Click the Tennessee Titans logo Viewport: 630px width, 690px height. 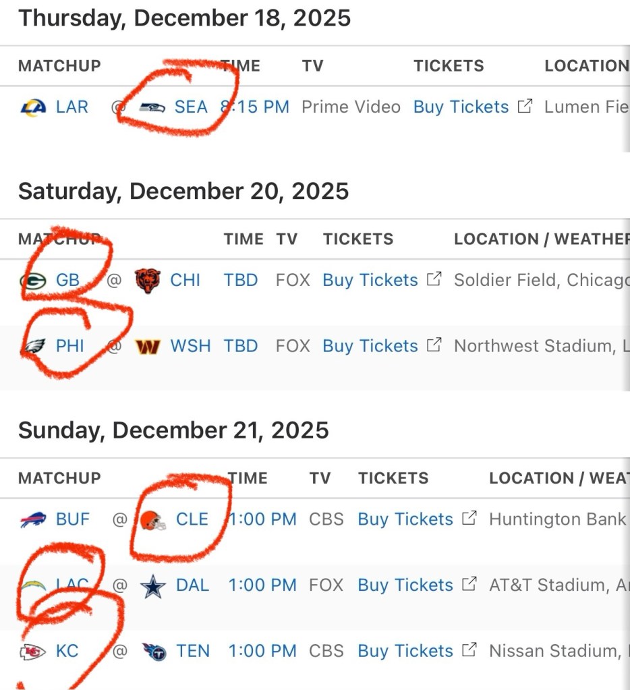point(154,652)
